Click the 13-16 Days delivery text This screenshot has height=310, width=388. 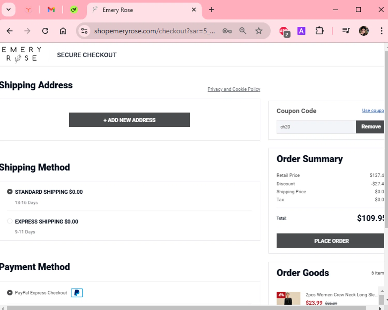coord(26,202)
